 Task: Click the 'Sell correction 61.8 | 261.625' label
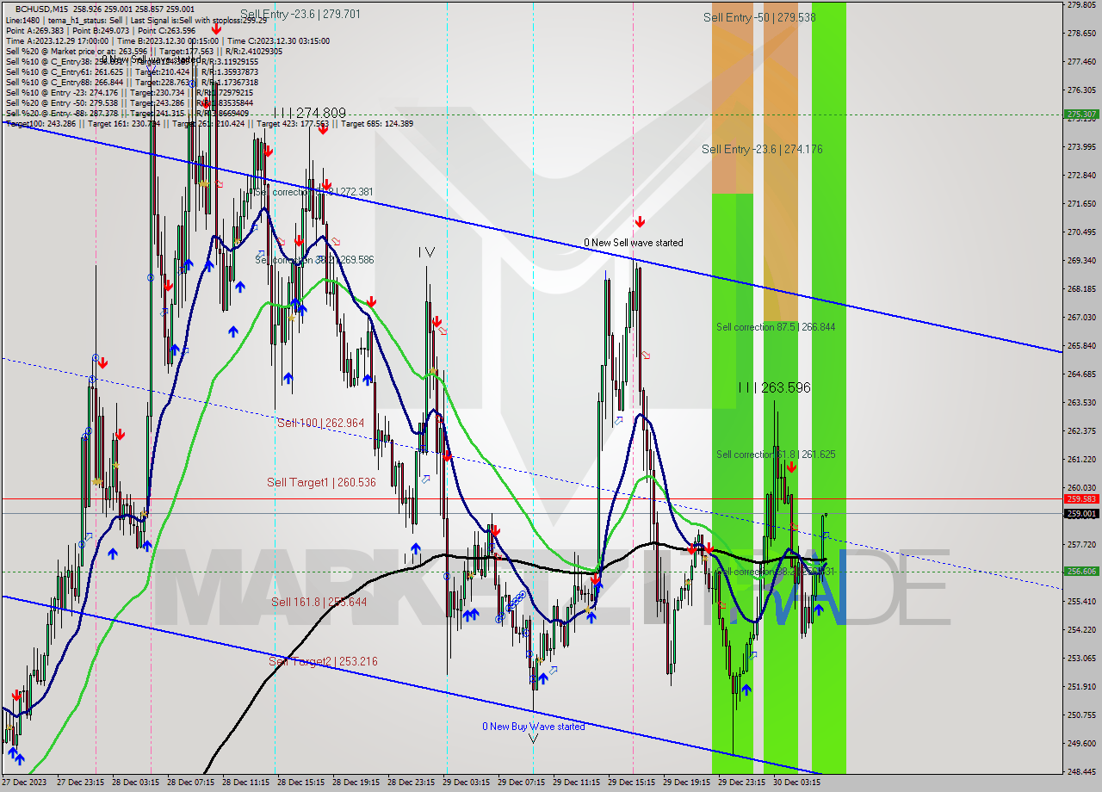[776, 455]
